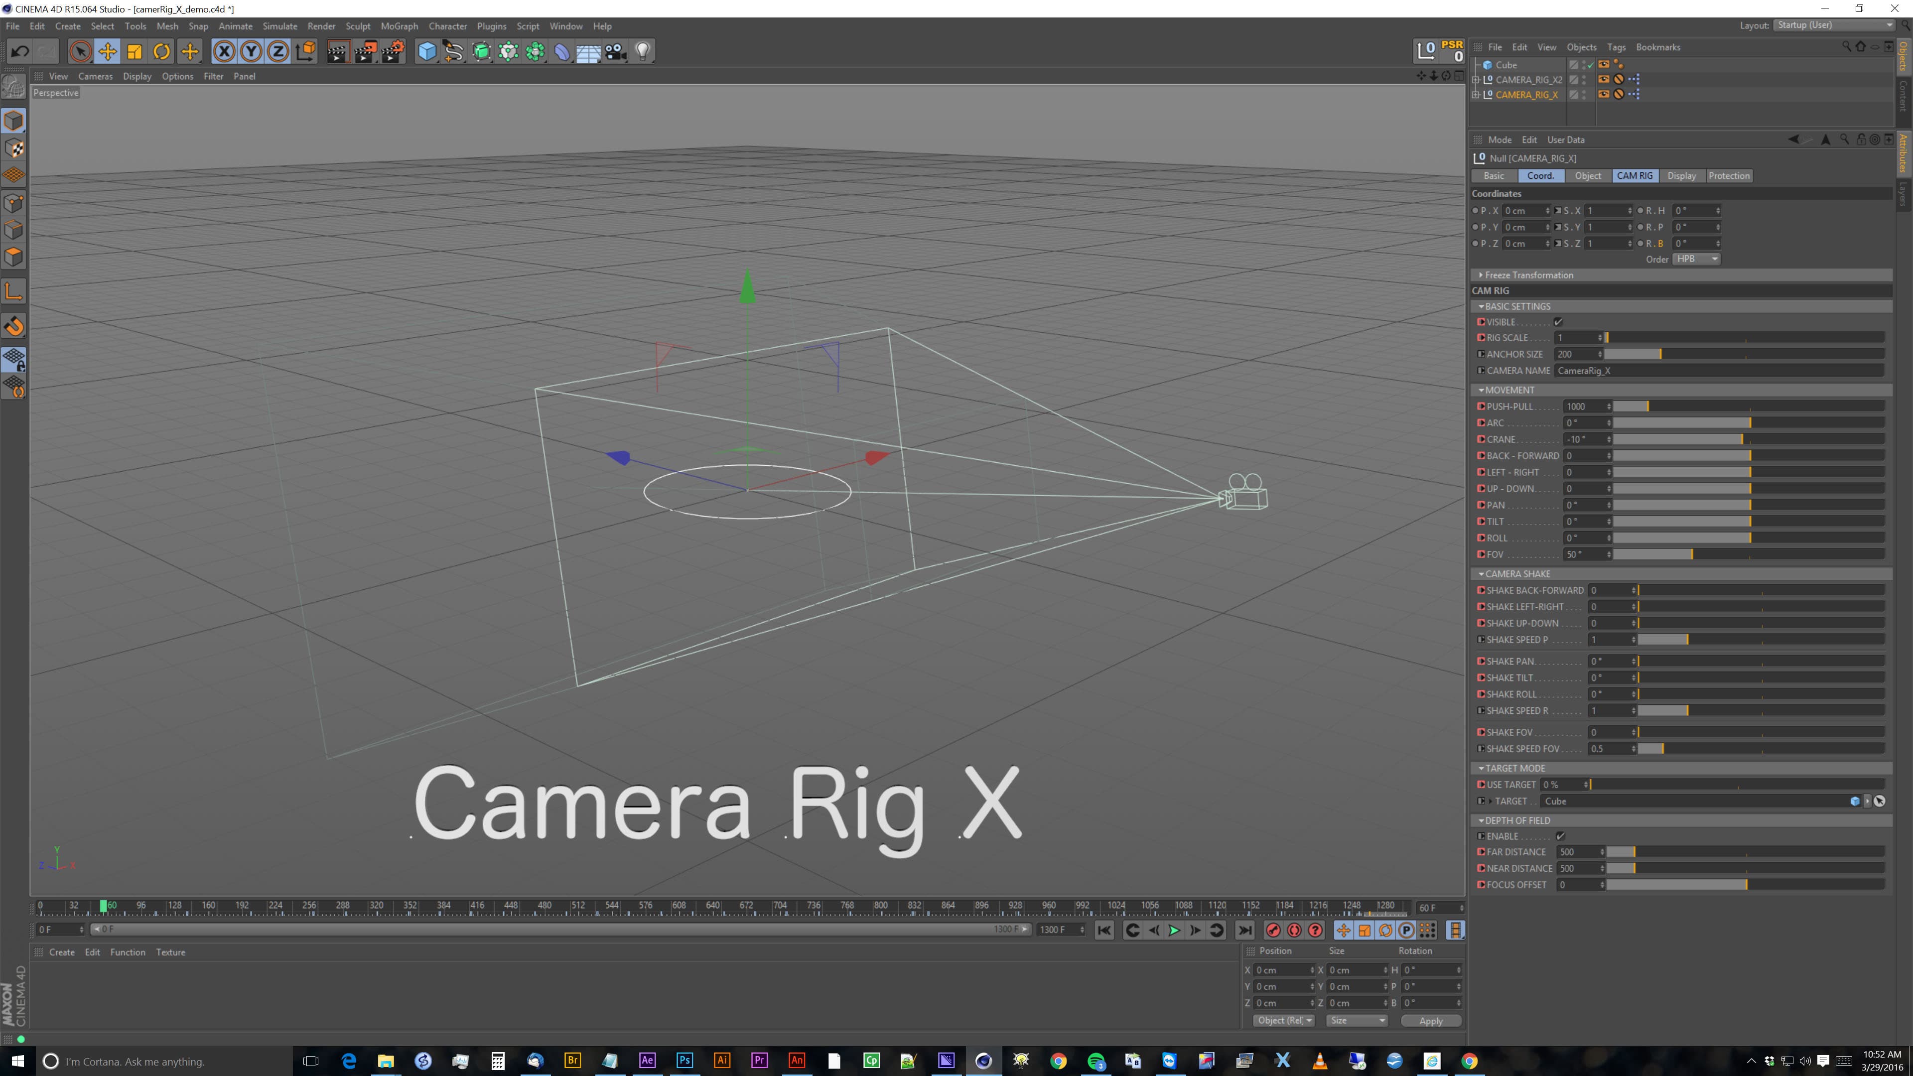Add a camera object icon
The height and width of the screenshot is (1076, 1913).
click(x=616, y=51)
